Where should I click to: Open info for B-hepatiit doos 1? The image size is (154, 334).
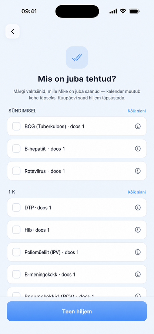pos(138,148)
